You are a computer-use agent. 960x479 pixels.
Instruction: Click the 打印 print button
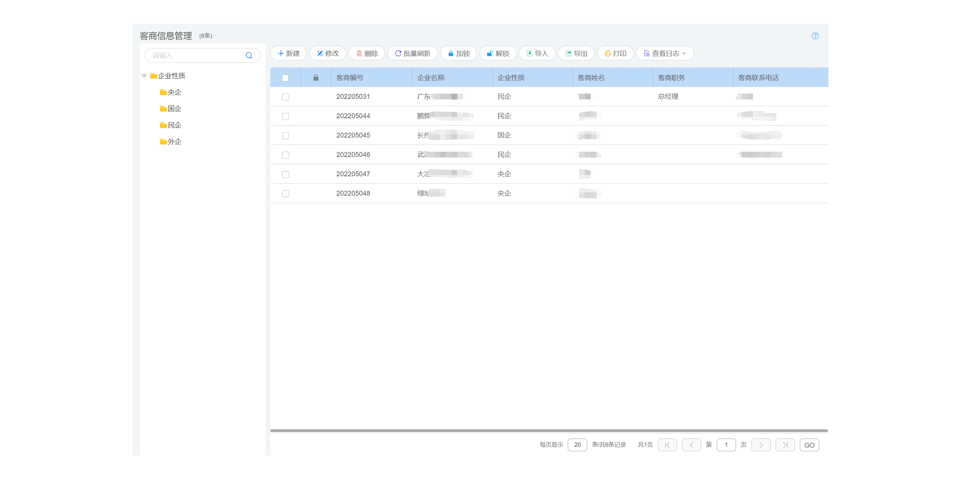pyautogui.click(x=615, y=53)
